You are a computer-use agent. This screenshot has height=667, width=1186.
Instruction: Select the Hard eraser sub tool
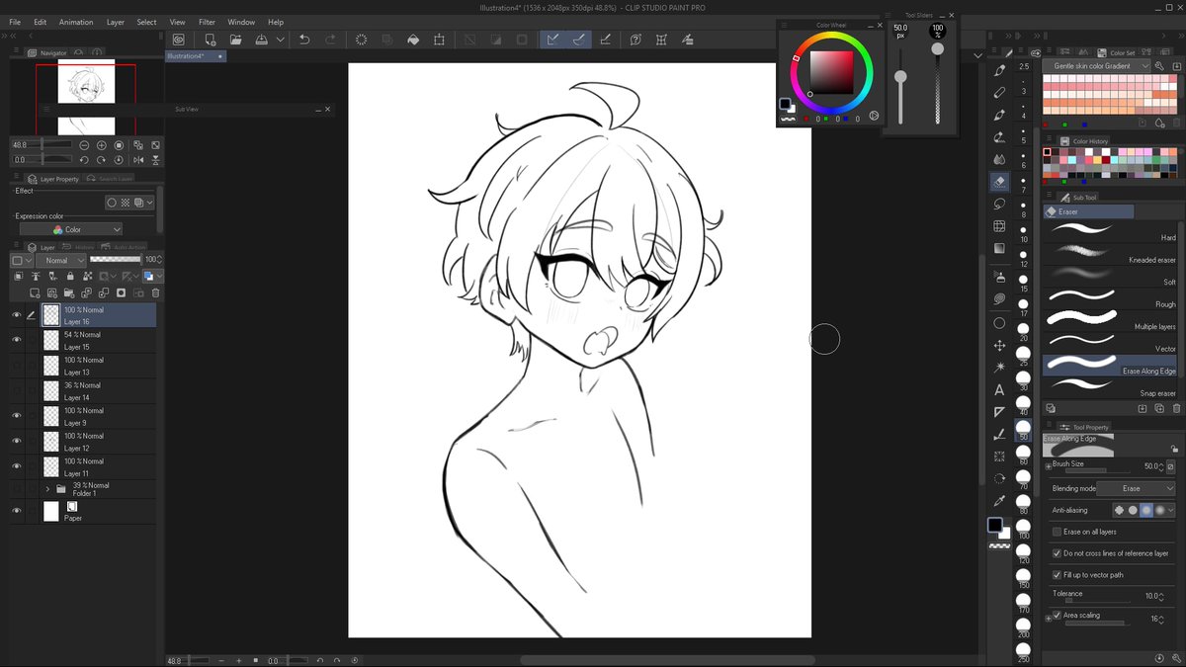pos(1111,229)
